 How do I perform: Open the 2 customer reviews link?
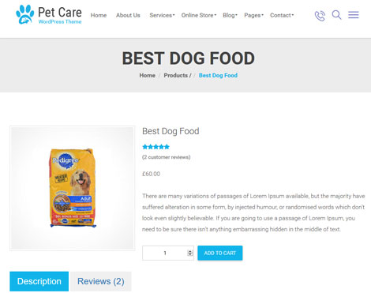click(x=166, y=157)
